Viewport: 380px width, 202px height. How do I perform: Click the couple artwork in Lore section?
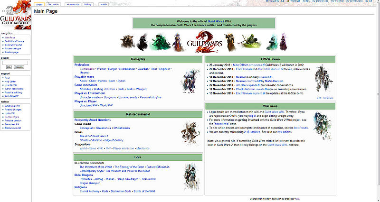192,177
